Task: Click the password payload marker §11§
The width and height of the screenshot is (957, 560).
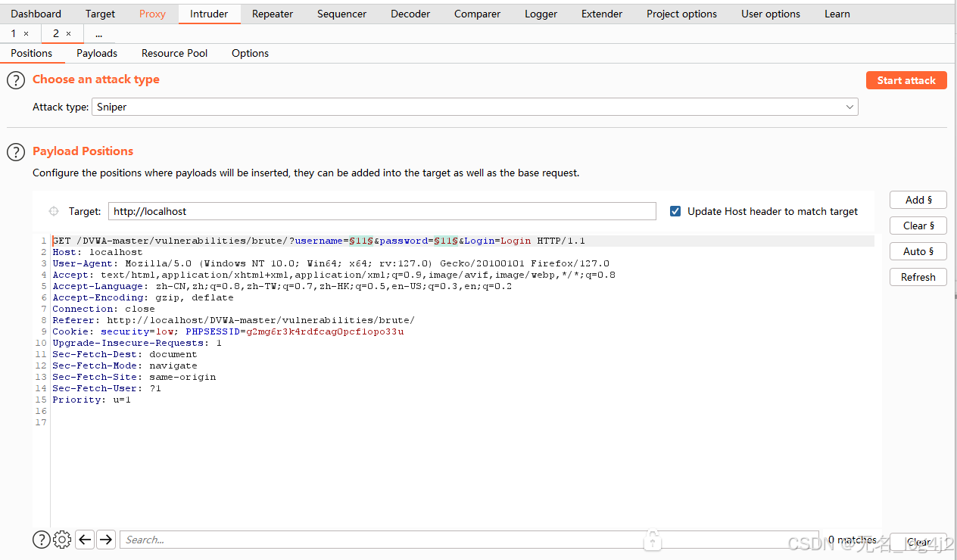Action: (x=446, y=241)
